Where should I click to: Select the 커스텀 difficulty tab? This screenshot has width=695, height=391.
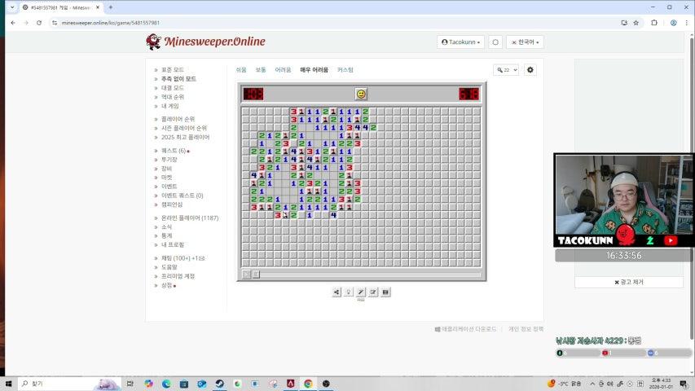(345, 70)
